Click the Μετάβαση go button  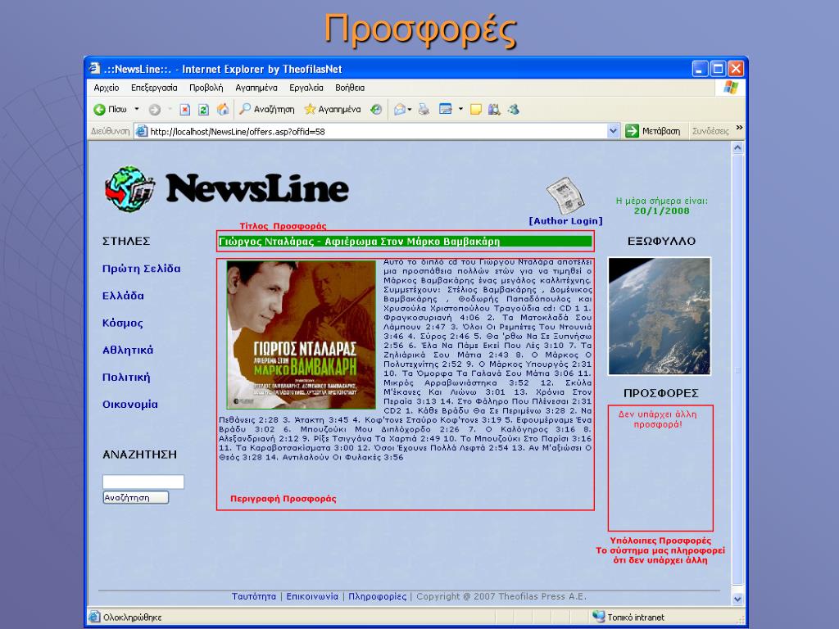coord(653,131)
